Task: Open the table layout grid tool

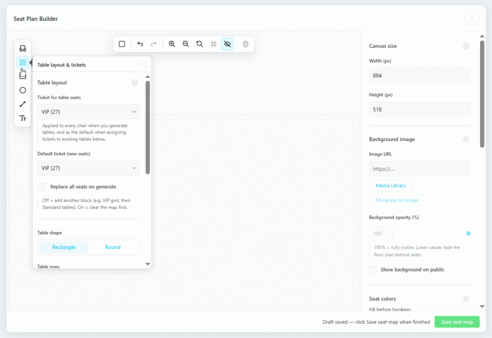Action: 23,63
